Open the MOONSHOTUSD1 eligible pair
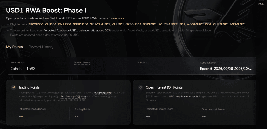Image resolution: width=267 pixels, height=129 pixels. pos(199,24)
